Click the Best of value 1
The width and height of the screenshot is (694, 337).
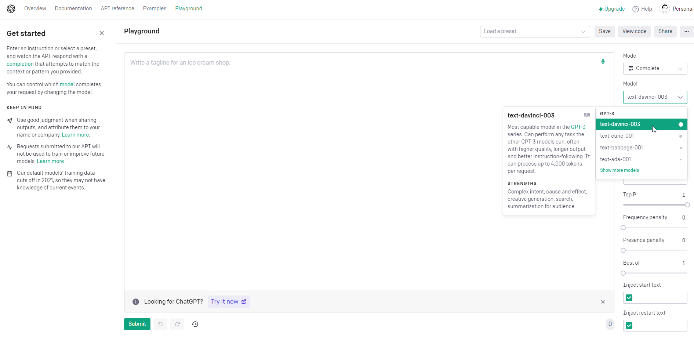pyautogui.click(x=684, y=263)
